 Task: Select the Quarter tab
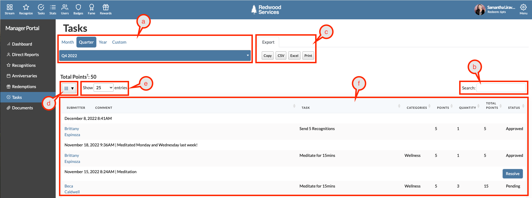(86, 42)
